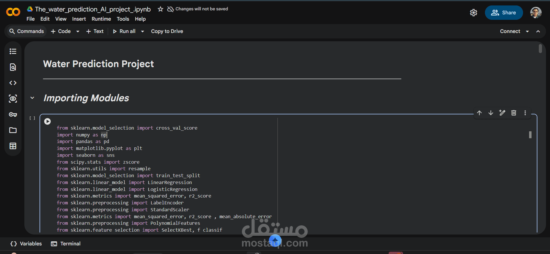Open the secrets key sidebar icon
The image size is (550, 254).
(x=13, y=114)
